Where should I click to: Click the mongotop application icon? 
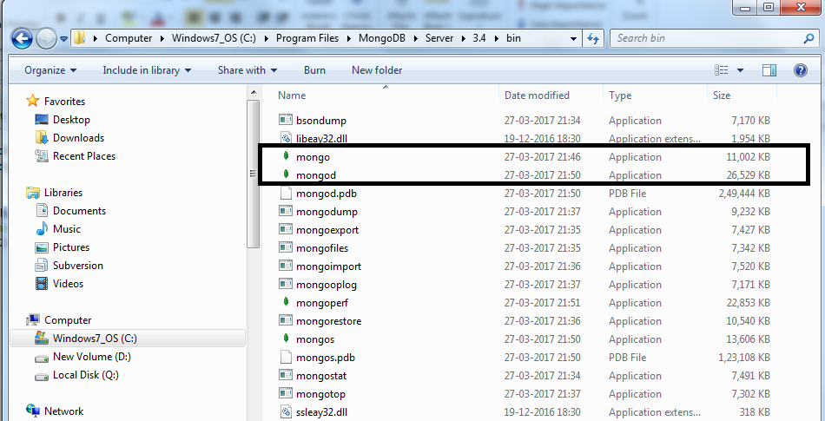pos(285,394)
